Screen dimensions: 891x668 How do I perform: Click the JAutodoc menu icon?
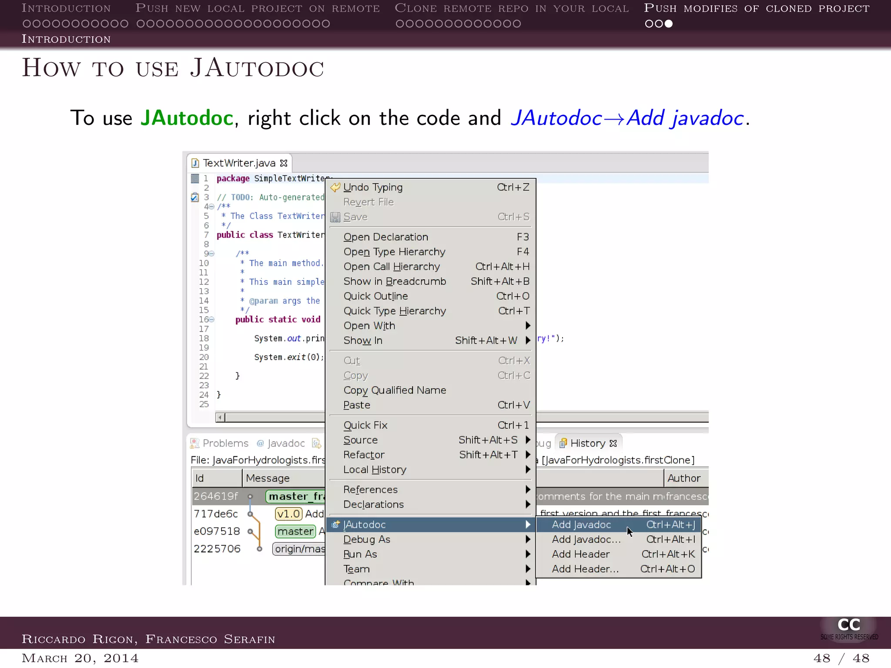(x=335, y=524)
